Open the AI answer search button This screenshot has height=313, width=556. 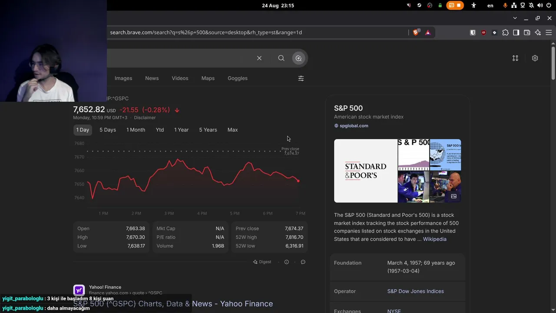tap(298, 58)
